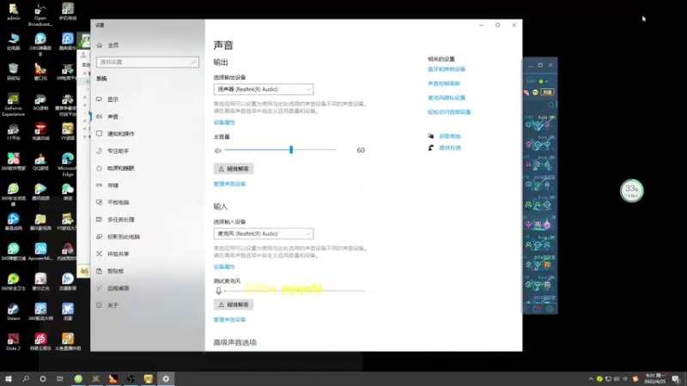Select the ApowerMirror desktop icon
Screen dimensions: 687x386
click(x=40, y=251)
